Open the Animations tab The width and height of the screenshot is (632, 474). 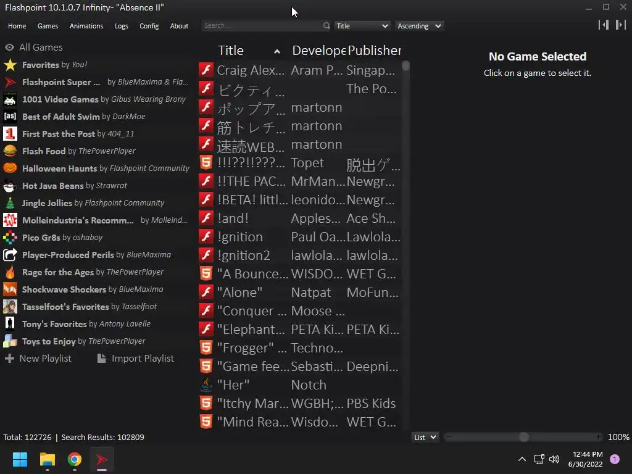[86, 26]
